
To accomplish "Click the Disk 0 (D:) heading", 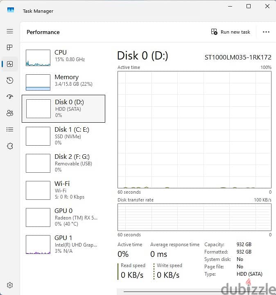I will point(143,56).
